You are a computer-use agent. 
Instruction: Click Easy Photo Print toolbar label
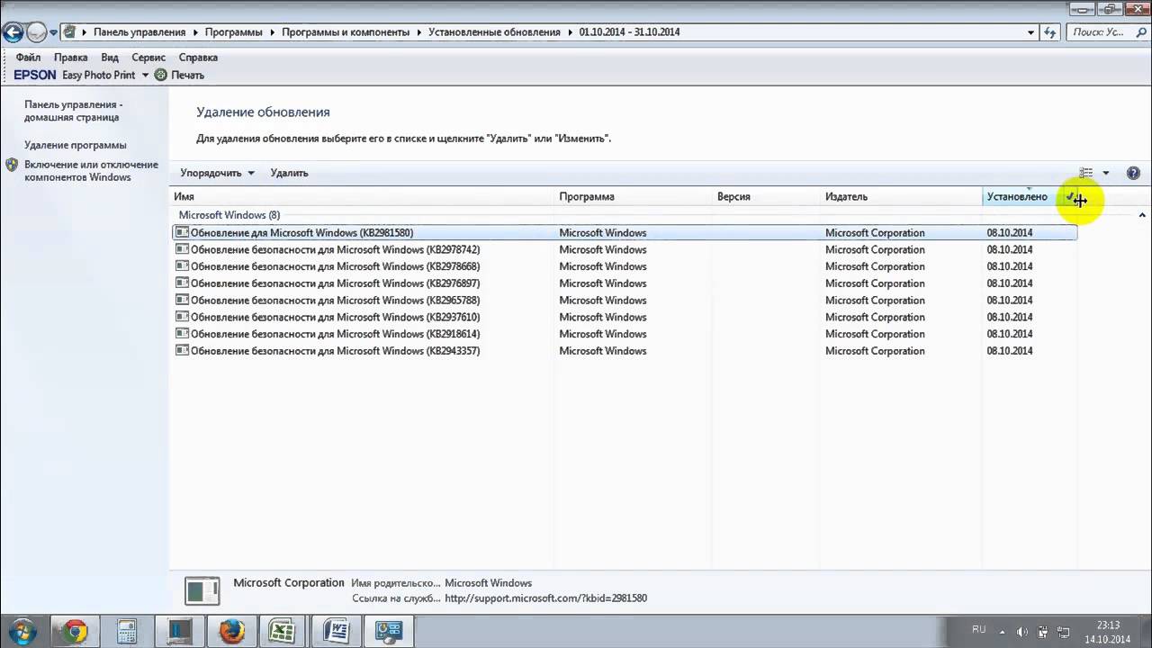click(99, 76)
